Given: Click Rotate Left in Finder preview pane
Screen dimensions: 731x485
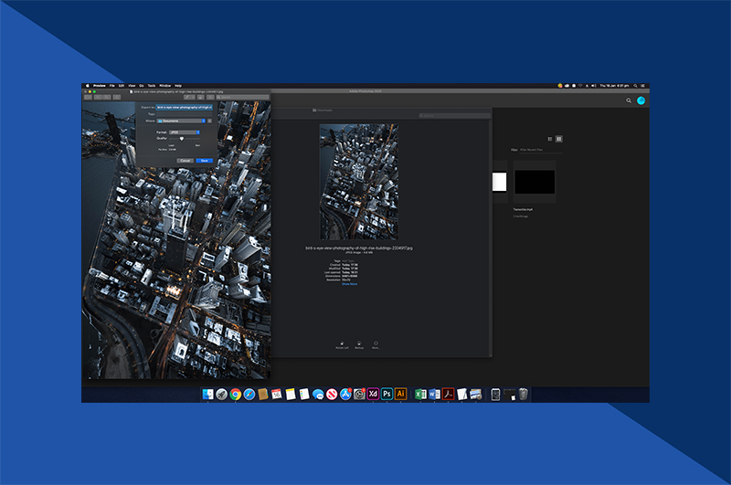Looking at the screenshot, I should (342, 344).
